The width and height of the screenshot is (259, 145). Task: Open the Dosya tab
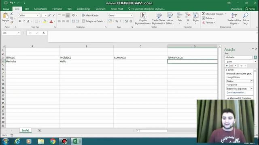pos(6,9)
